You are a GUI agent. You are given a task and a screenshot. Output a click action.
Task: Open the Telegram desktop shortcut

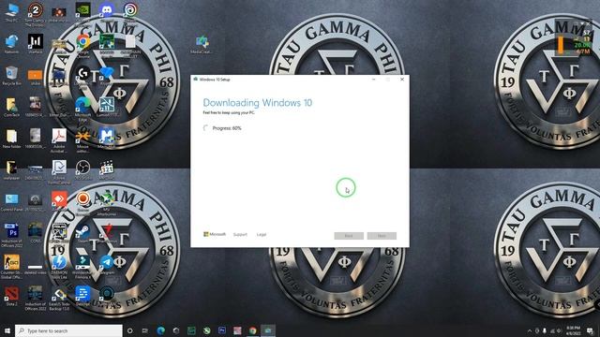[107, 265]
